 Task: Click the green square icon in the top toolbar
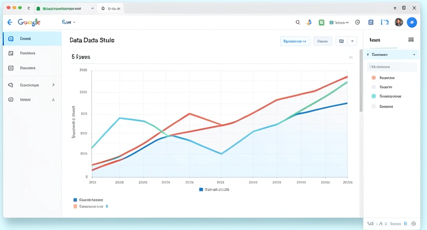tap(321, 23)
